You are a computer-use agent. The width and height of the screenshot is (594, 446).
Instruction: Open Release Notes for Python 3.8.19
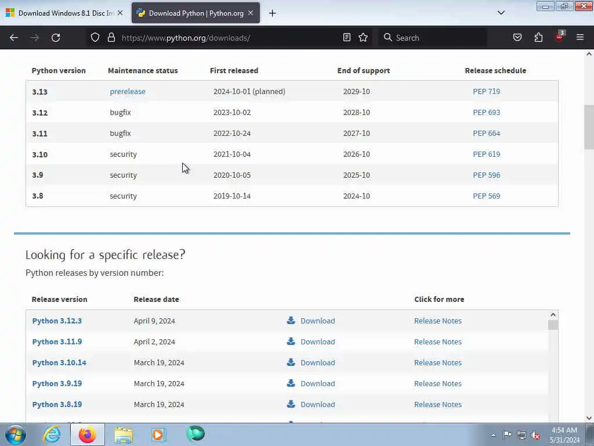coord(437,404)
